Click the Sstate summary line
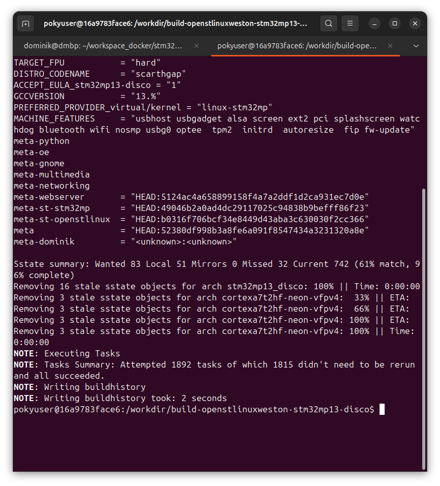440x486 pixels. tap(216, 269)
